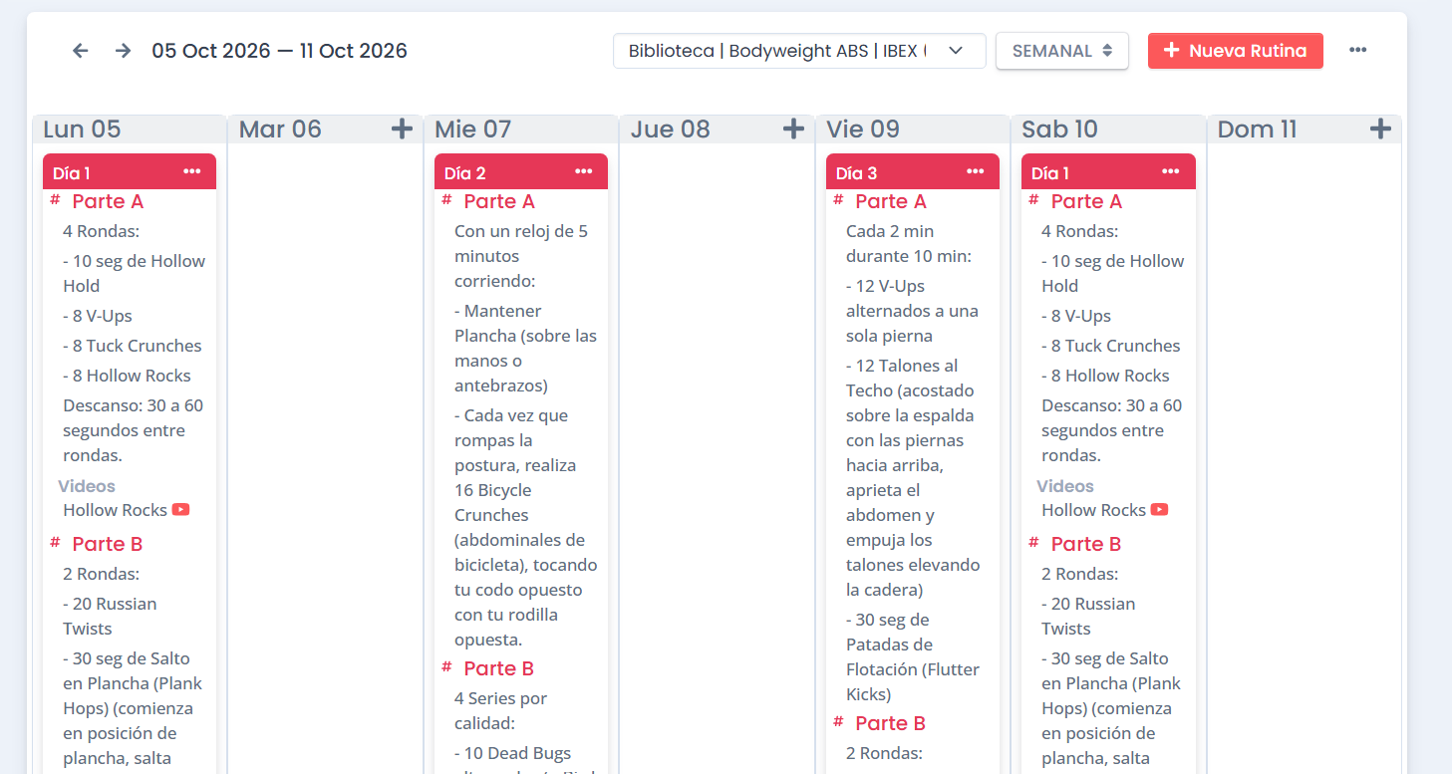1452x774 pixels.
Task: Create a new routine with Nueva Rutina
Action: coord(1236,51)
